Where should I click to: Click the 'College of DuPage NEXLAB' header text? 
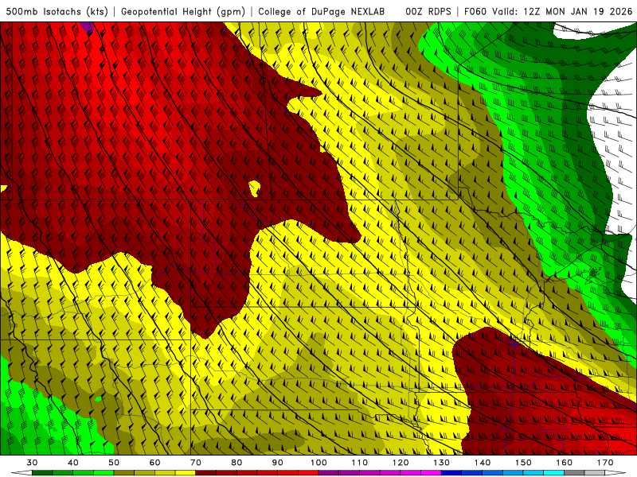pos(322,11)
